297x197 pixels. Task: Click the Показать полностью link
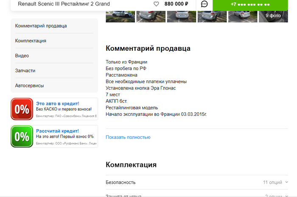point(128,137)
